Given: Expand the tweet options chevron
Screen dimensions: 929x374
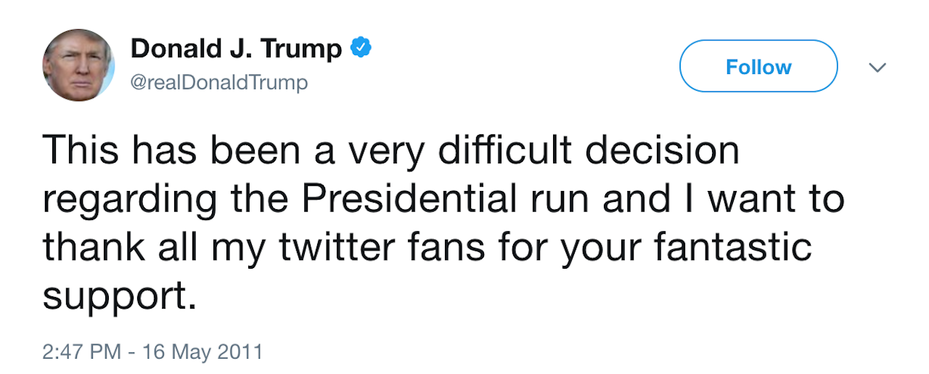Looking at the screenshot, I should [x=877, y=68].
